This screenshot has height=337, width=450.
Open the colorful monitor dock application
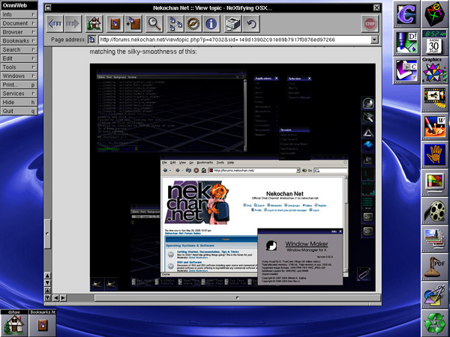[x=435, y=183]
